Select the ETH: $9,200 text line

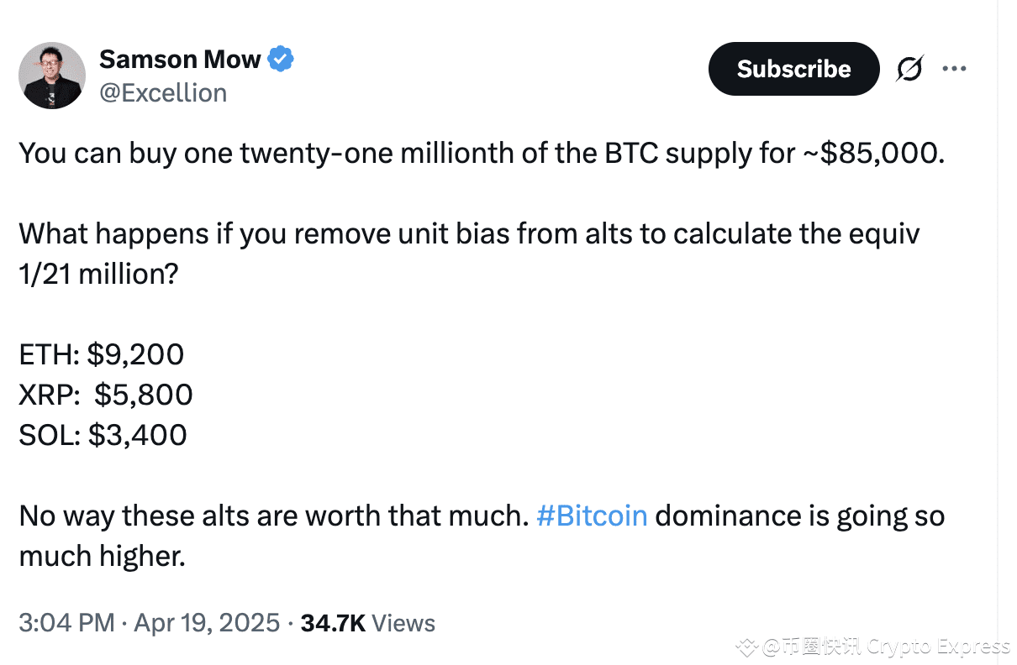[101, 353]
